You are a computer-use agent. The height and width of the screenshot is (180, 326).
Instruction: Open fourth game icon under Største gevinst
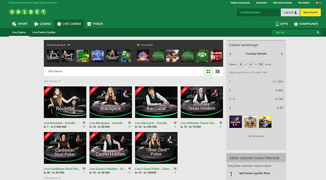98,56
